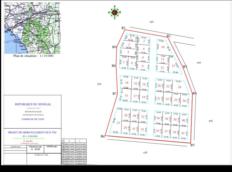Select parcel number 36
Viewport: 232px width, 172px height.
click(167, 119)
